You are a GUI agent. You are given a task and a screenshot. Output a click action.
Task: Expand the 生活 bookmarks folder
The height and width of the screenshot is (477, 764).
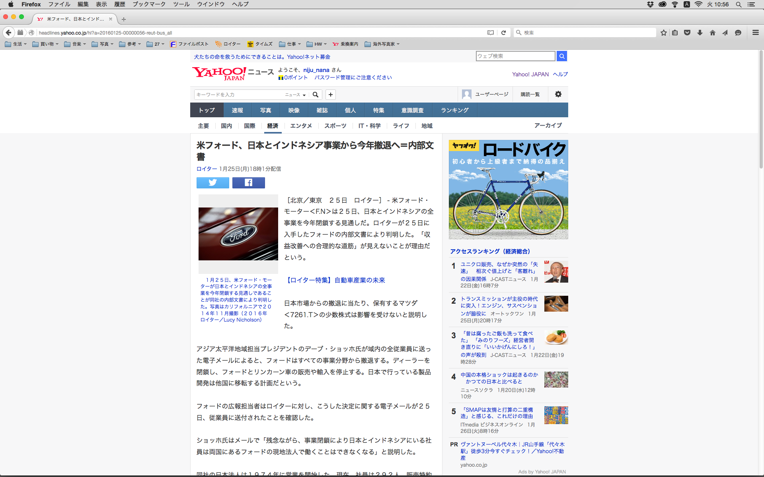[x=16, y=44]
